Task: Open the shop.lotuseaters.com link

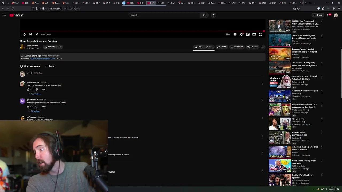Action: pos(43,58)
